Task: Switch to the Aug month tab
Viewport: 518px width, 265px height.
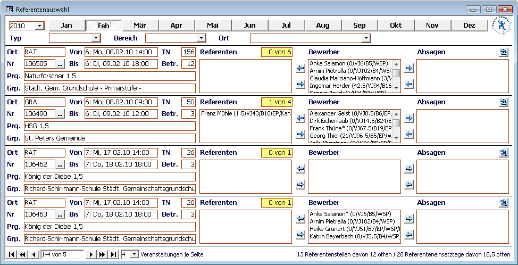Action: 323,26
